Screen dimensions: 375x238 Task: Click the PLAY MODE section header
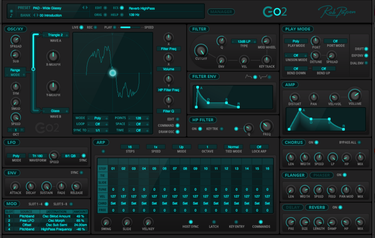pos(298,29)
